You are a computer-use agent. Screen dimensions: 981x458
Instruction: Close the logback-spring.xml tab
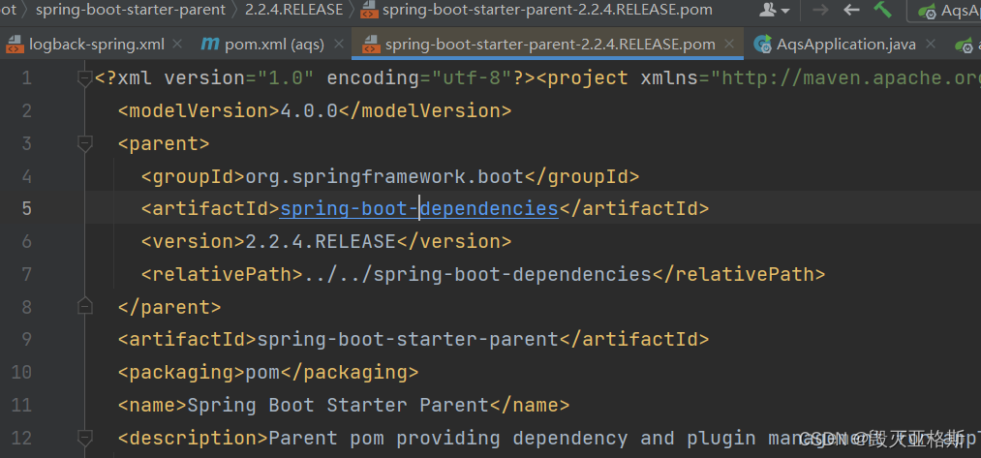177,44
